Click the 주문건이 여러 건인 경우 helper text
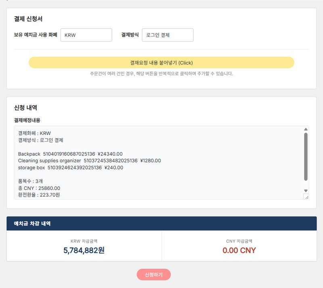Viewport: 323px width, 288px height. coord(161,74)
